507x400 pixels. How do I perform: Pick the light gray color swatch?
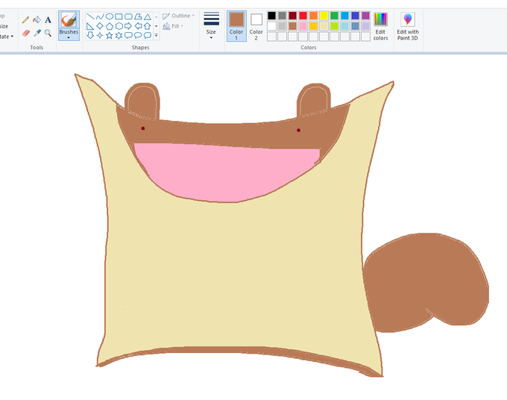click(x=283, y=26)
